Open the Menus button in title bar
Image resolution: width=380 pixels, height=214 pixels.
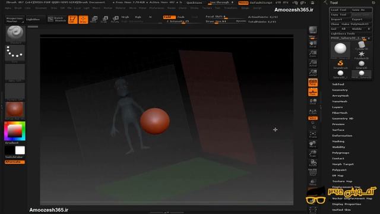point(243,2)
